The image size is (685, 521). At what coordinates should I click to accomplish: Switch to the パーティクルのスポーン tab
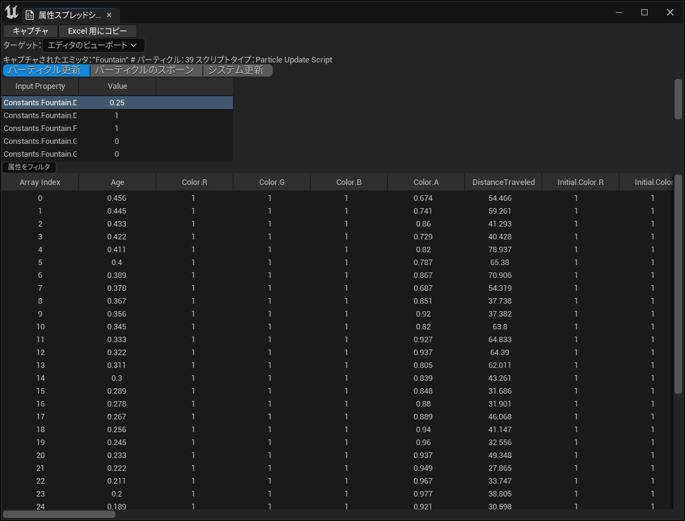146,70
